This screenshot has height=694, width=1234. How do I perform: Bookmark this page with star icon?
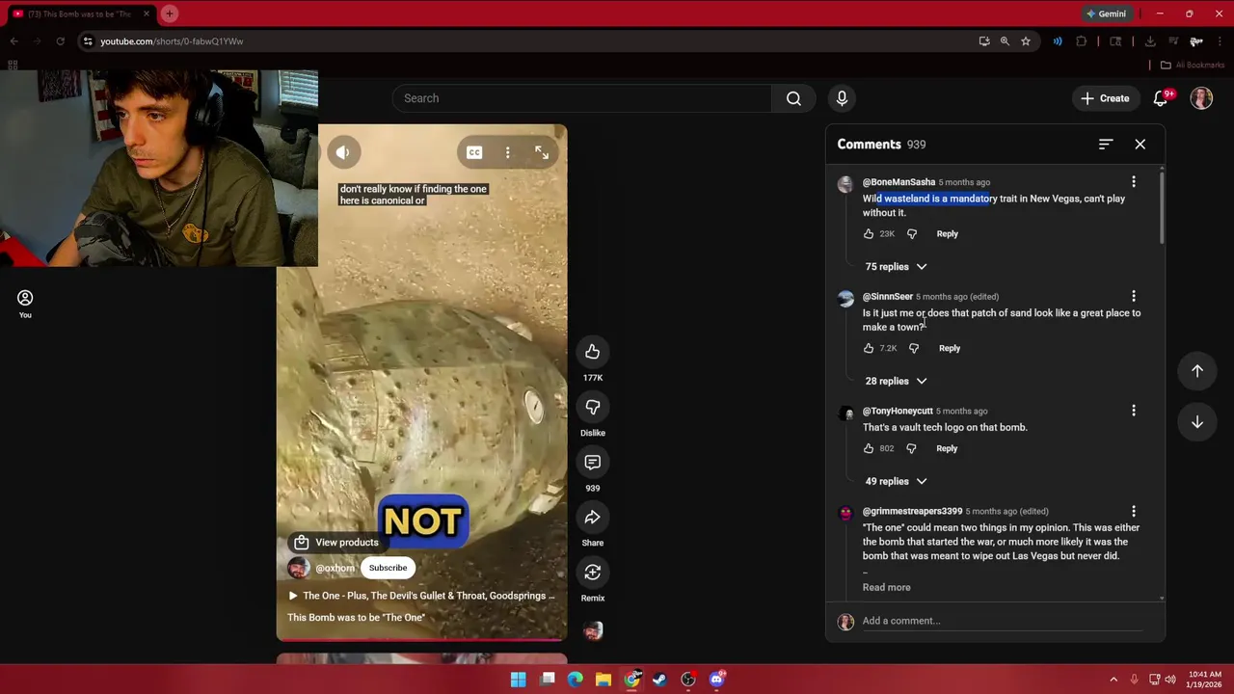coord(1026,41)
